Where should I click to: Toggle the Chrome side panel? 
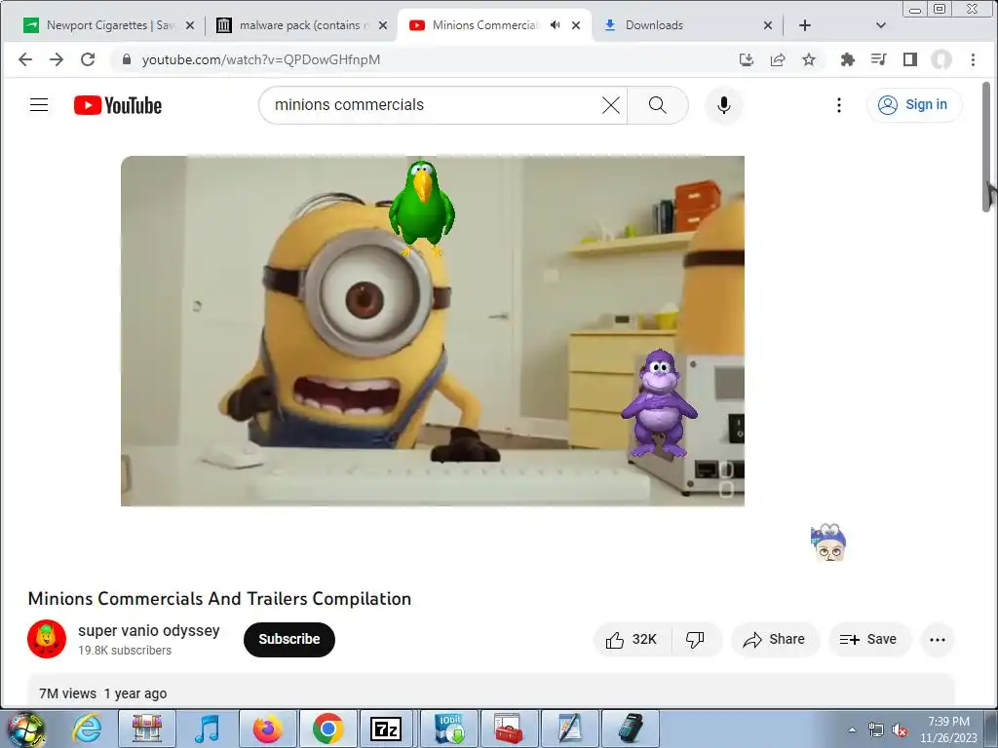pos(909,59)
